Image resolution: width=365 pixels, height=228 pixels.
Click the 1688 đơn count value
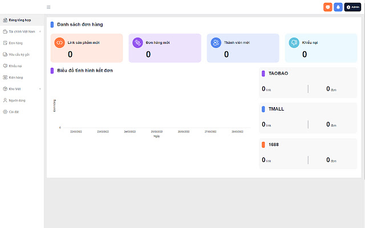(328, 160)
